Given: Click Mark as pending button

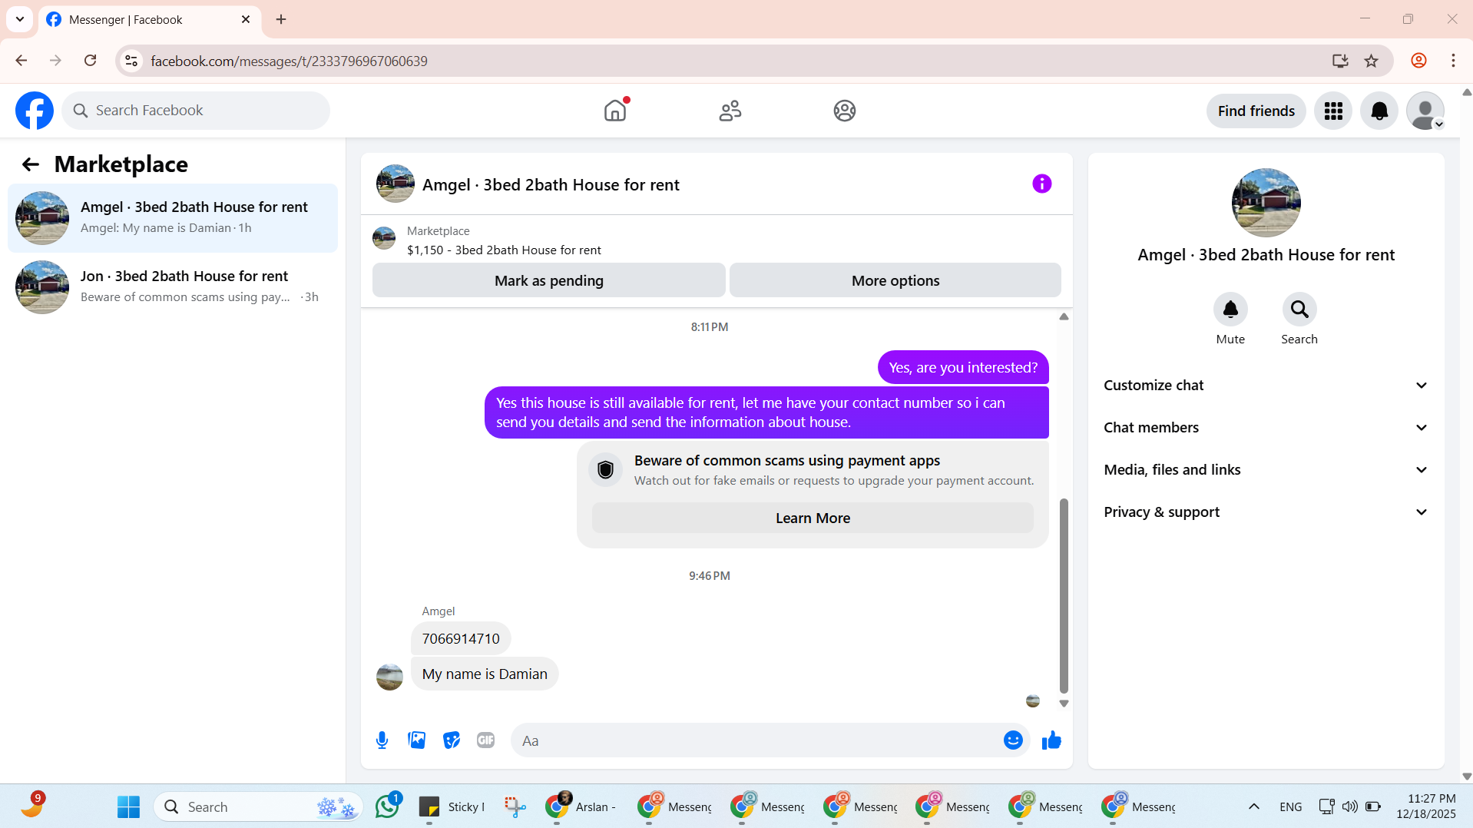Looking at the screenshot, I should click(548, 280).
